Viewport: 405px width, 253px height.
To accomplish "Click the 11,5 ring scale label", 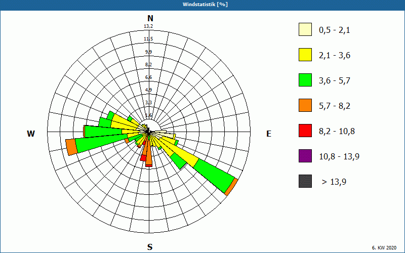I will (x=148, y=39).
